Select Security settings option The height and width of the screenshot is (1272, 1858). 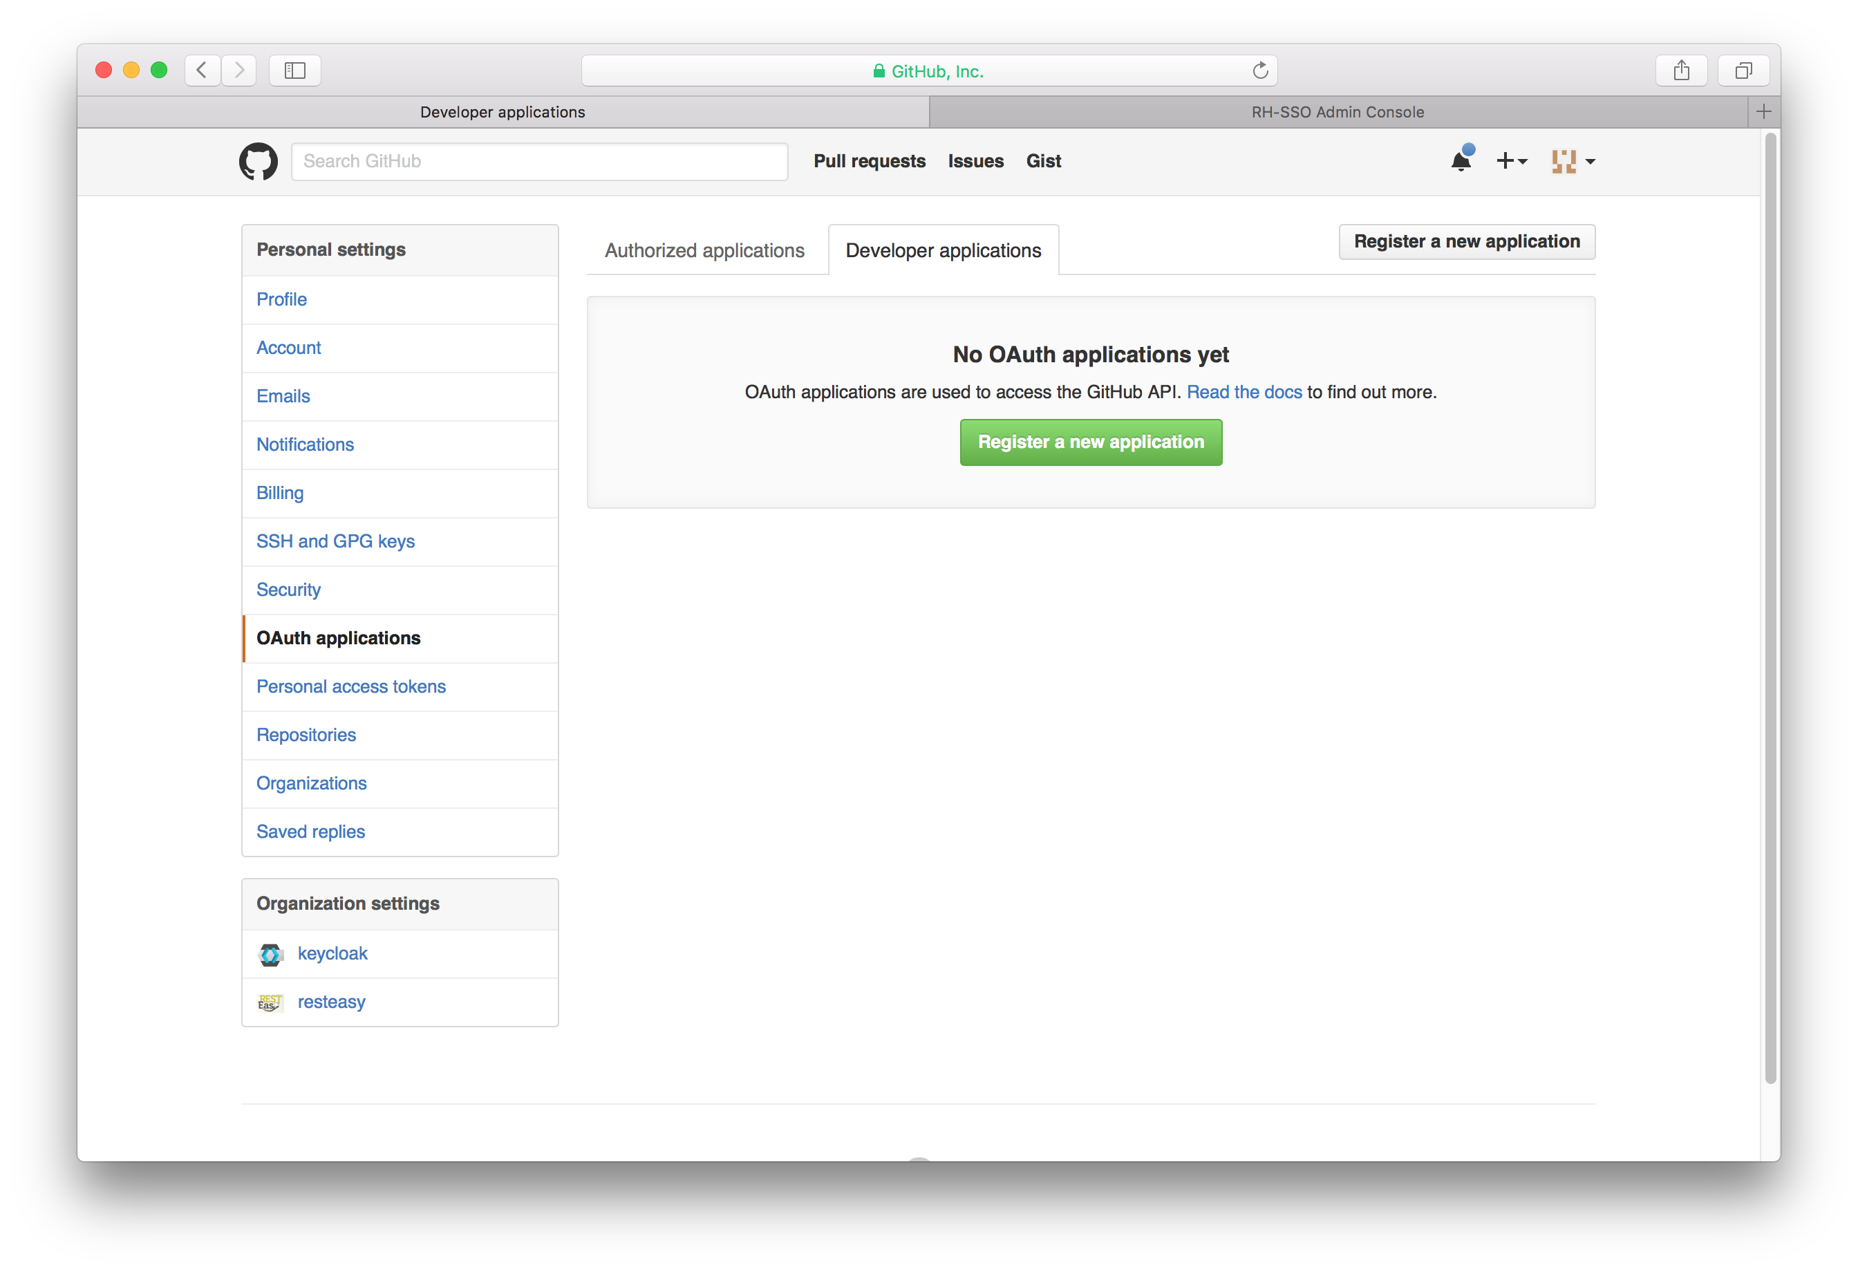pyautogui.click(x=288, y=589)
